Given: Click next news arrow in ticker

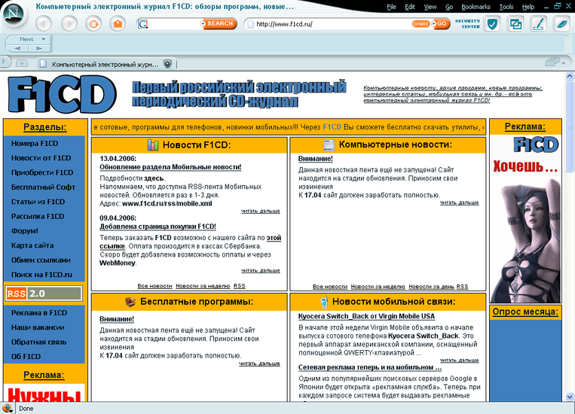Looking at the screenshot, I should pos(39,48).
